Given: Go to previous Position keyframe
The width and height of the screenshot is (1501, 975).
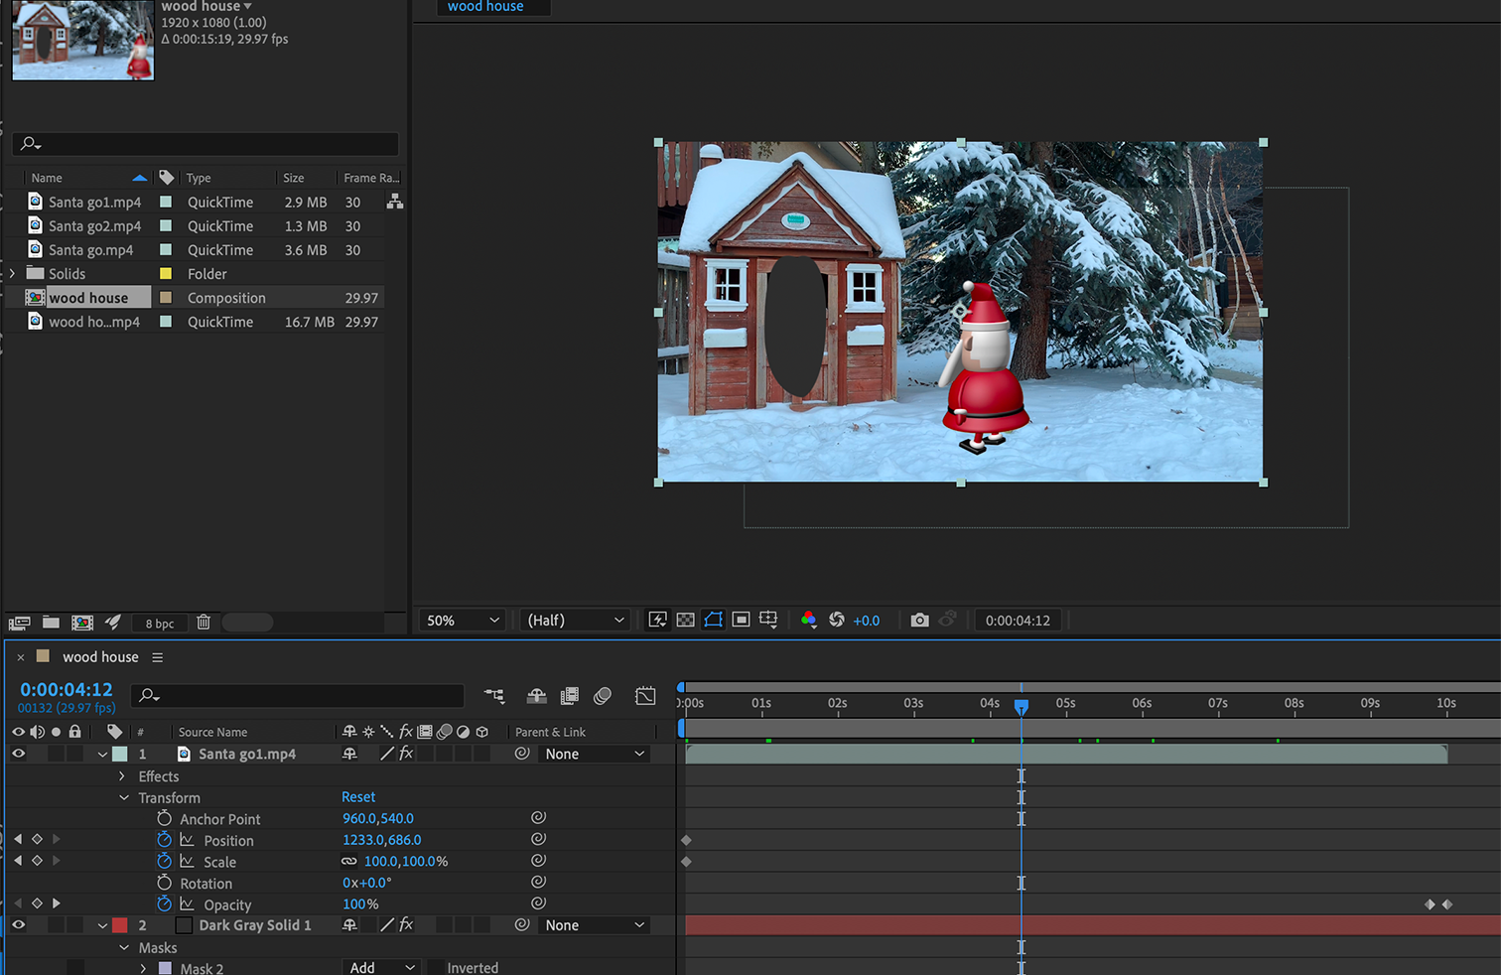Looking at the screenshot, I should [x=18, y=840].
